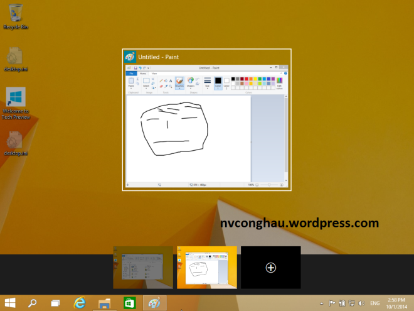
Task: Add a new virtual desktop with plus button
Action: point(270,268)
